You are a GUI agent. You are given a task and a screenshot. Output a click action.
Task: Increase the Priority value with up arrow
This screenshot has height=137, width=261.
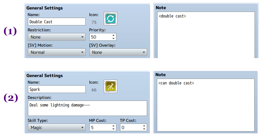point(113,35)
